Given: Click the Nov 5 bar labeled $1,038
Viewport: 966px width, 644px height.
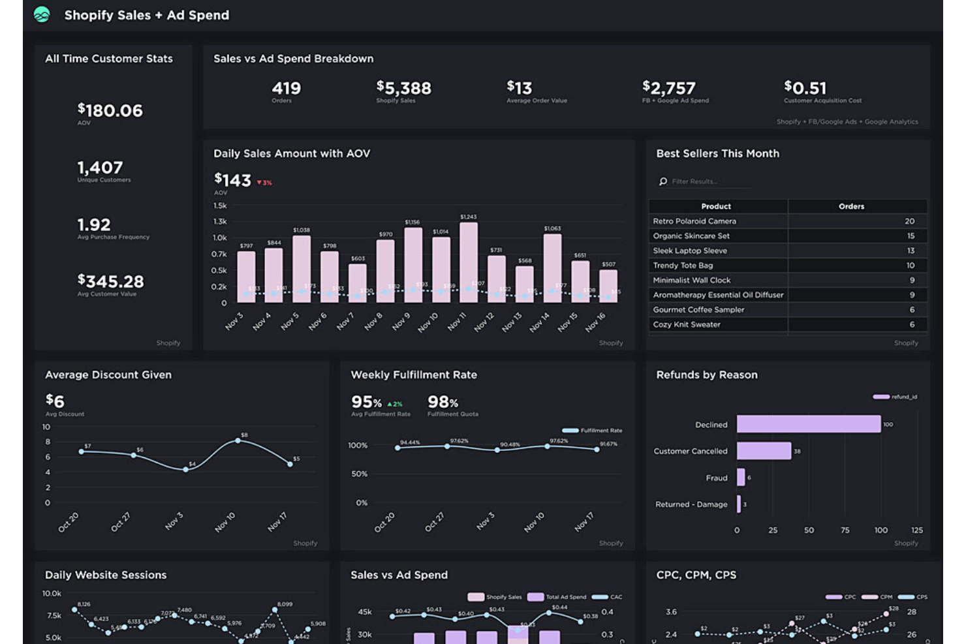Looking at the screenshot, I should 302,269.
